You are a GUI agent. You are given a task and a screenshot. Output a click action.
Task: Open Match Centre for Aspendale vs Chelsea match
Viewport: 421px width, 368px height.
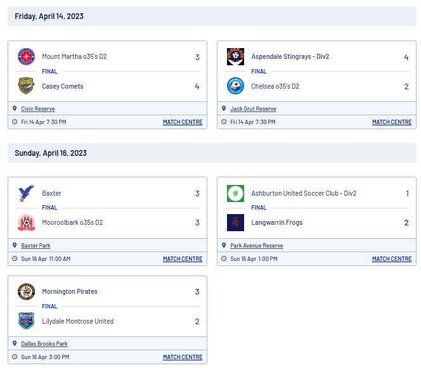392,122
